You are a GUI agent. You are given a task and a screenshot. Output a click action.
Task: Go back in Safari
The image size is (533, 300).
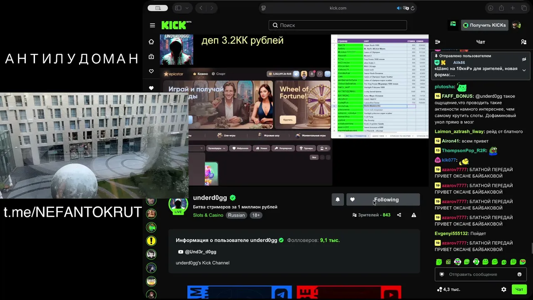(x=201, y=8)
